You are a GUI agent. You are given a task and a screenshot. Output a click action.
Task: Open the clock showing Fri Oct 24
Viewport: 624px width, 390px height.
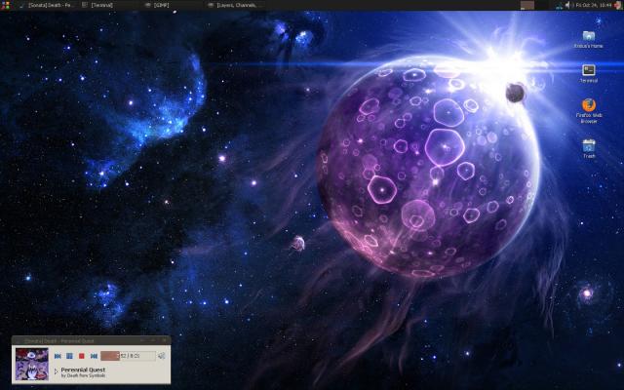[594, 5]
